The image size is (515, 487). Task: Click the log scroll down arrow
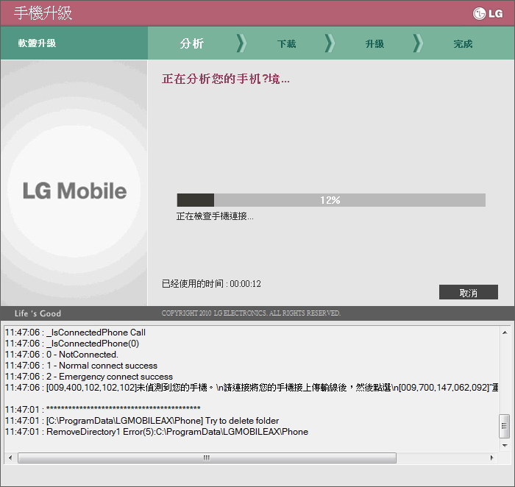505,446
